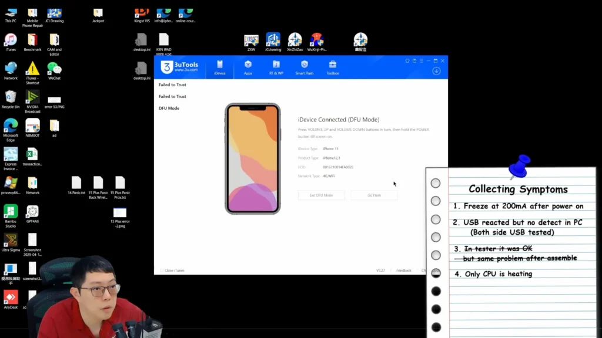Open the Benchmark desktop icon
602x338 pixels.
click(x=32, y=42)
